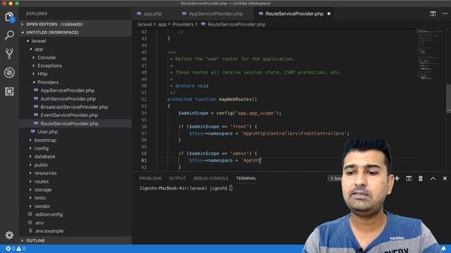Open the Manage gear icon
The image size is (451, 253).
(9, 235)
